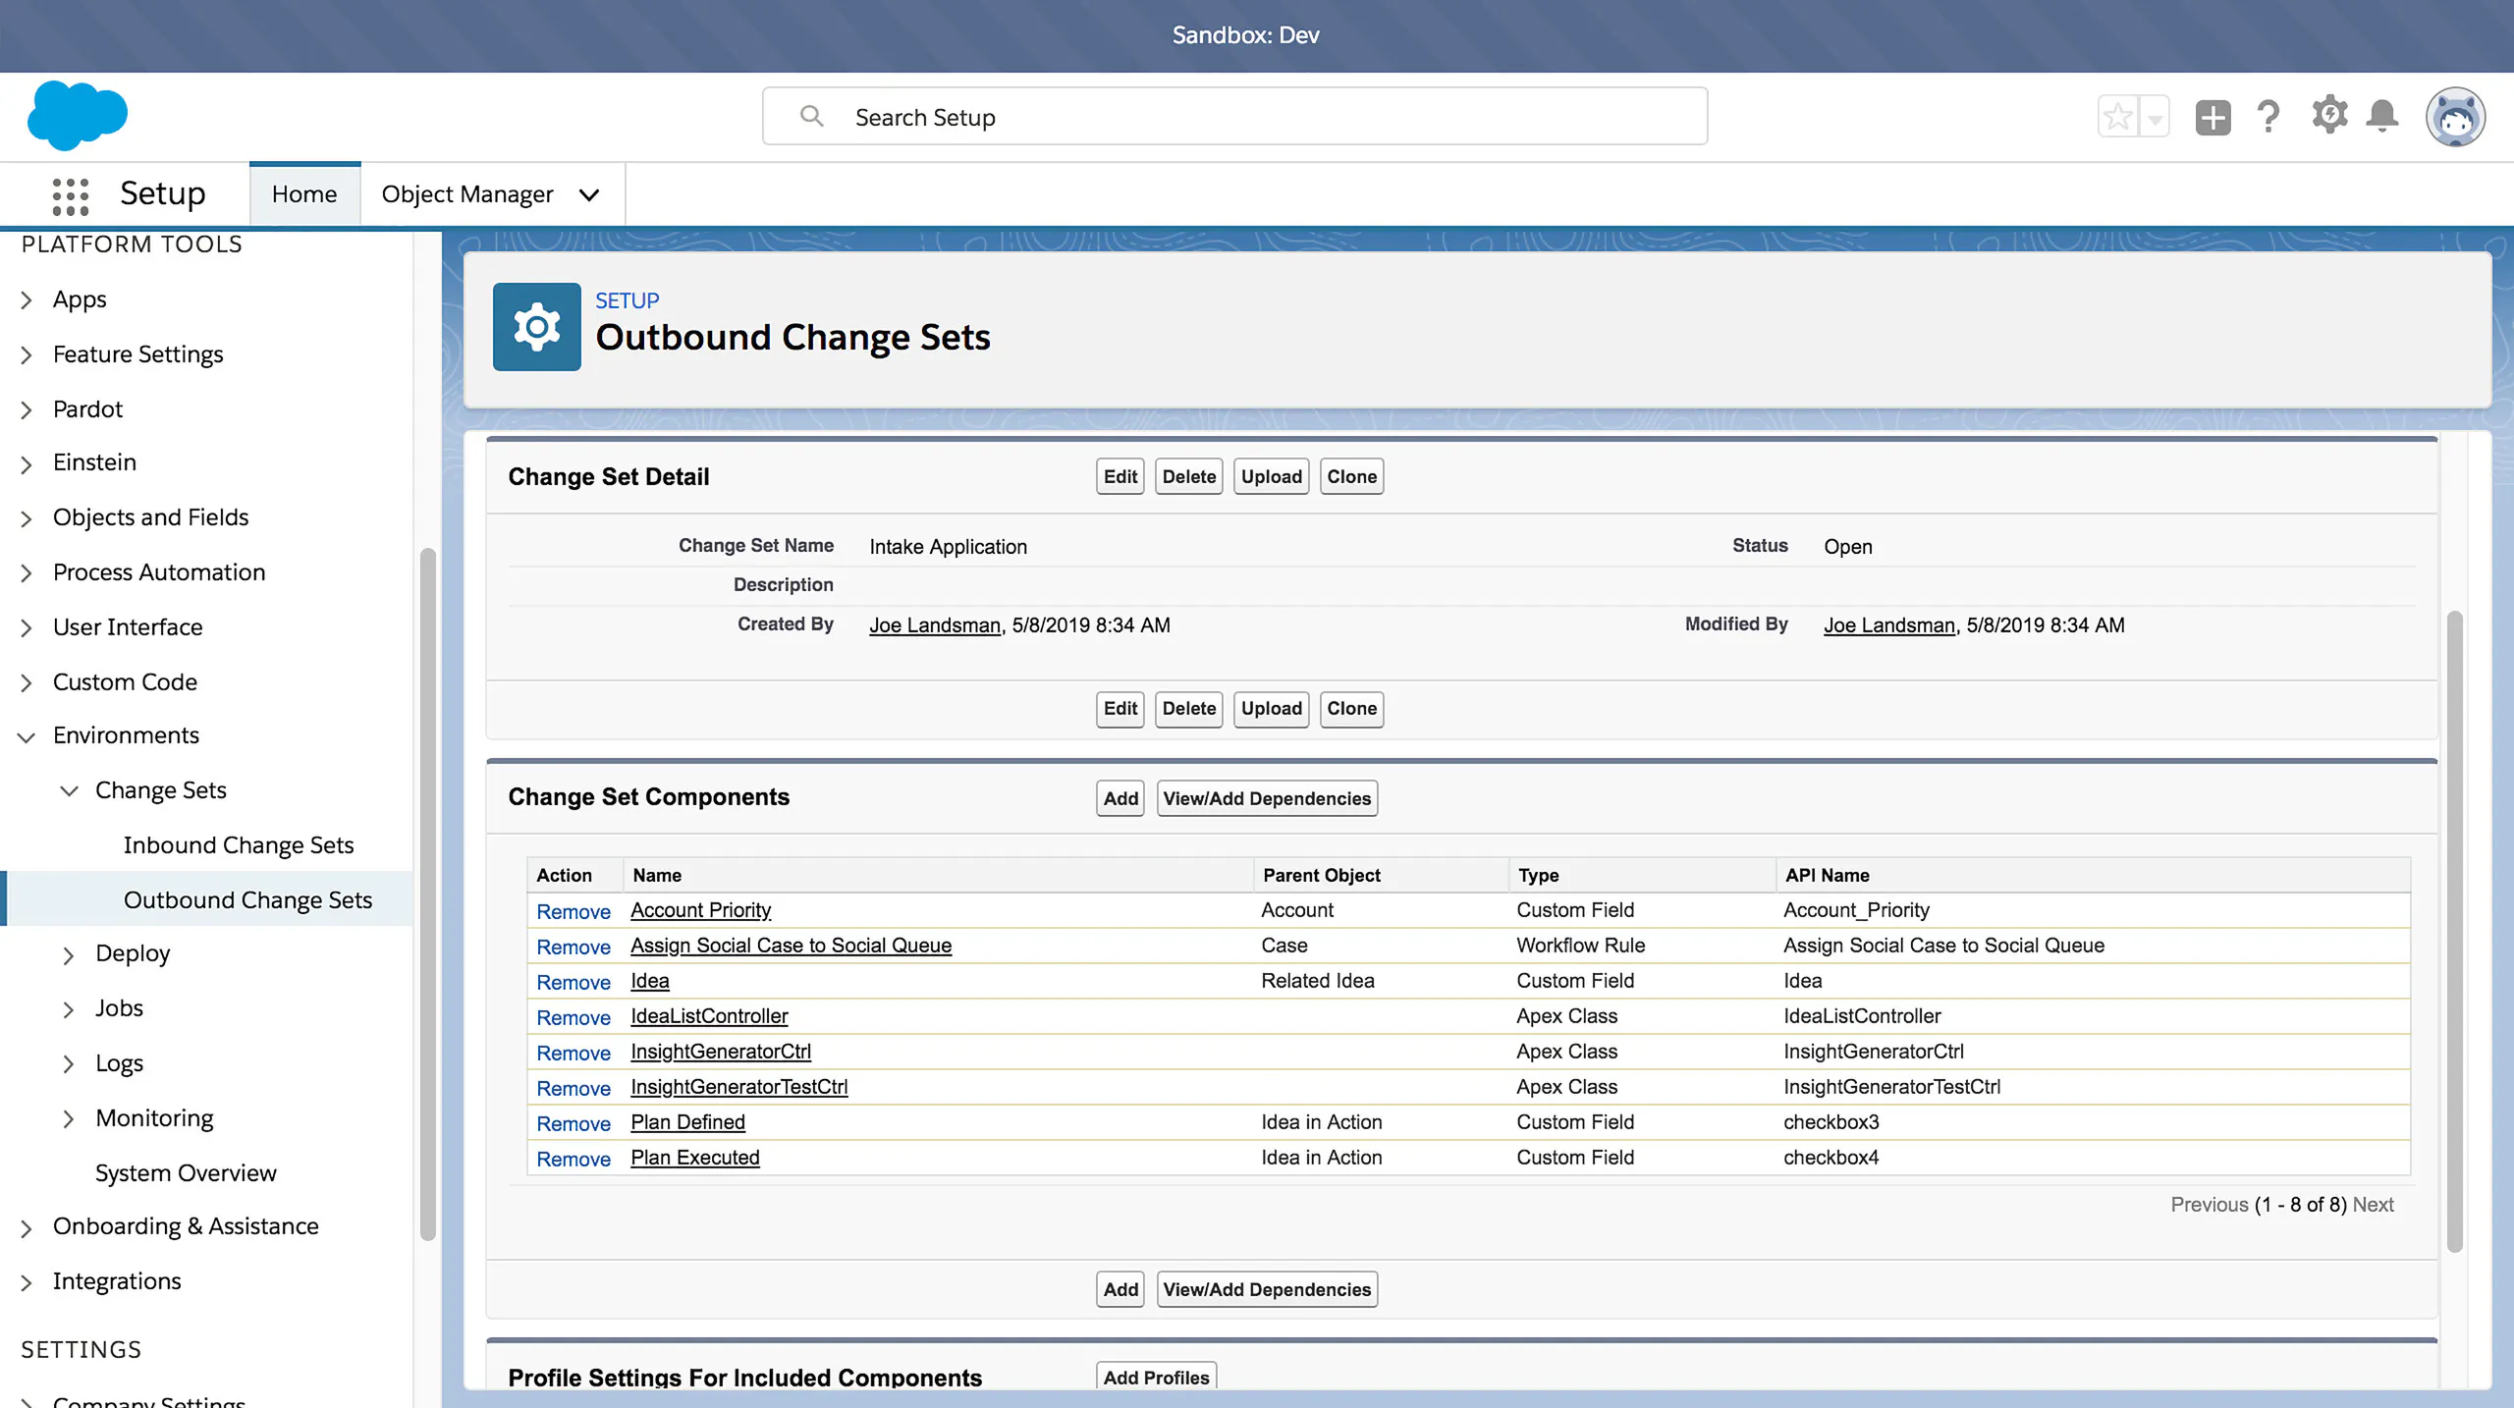Click the lower Clone button
Viewport: 2514px width, 1408px height.
[x=1351, y=709]
